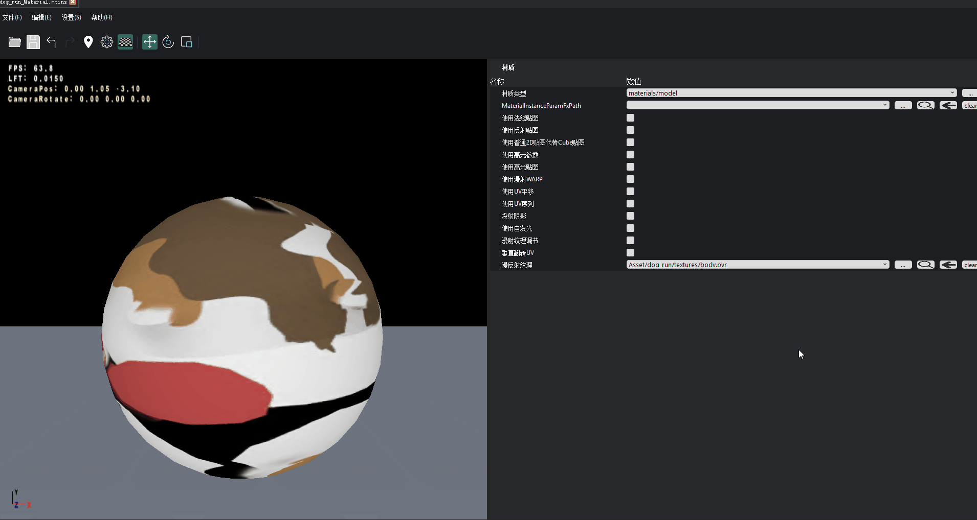Click the browse "..." button for 漫反射纹理
The width and height of the screenshot is (977, 520).
(903, 265)
